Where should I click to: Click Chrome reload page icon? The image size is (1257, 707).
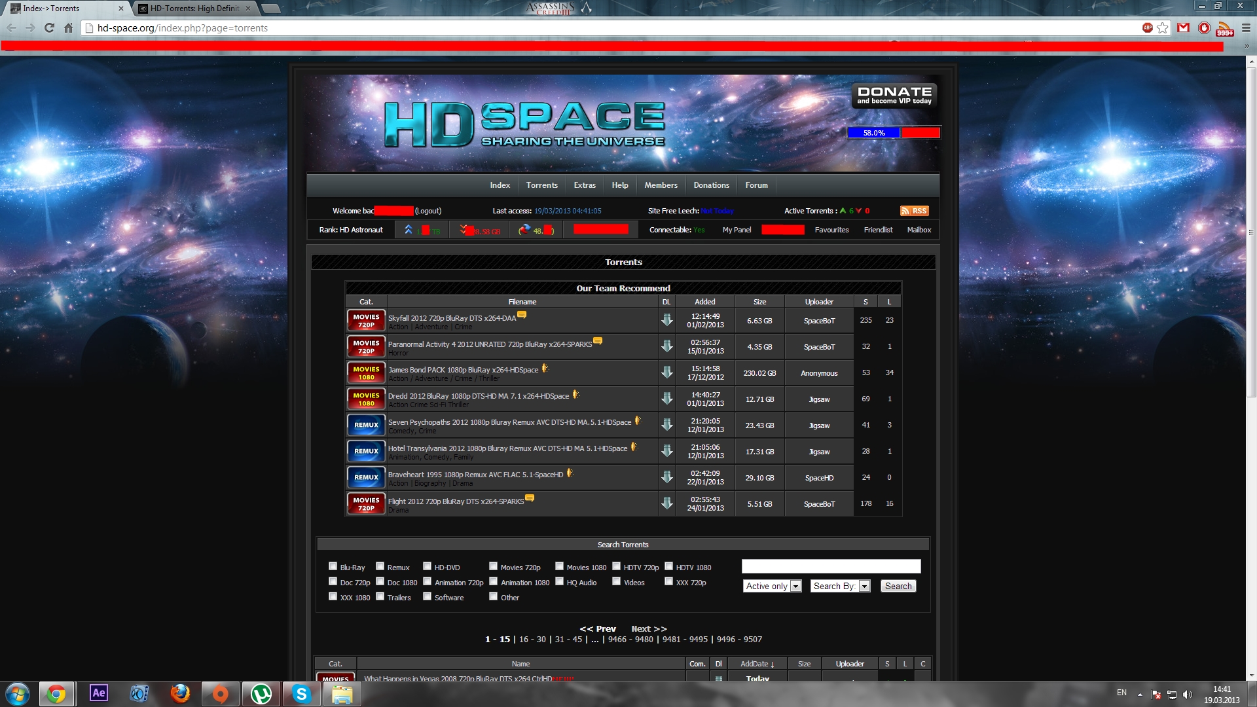49,28
